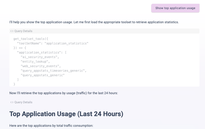Click the 'Show top application usage' message bubble
205x129 pixels.
click(175, 8)
